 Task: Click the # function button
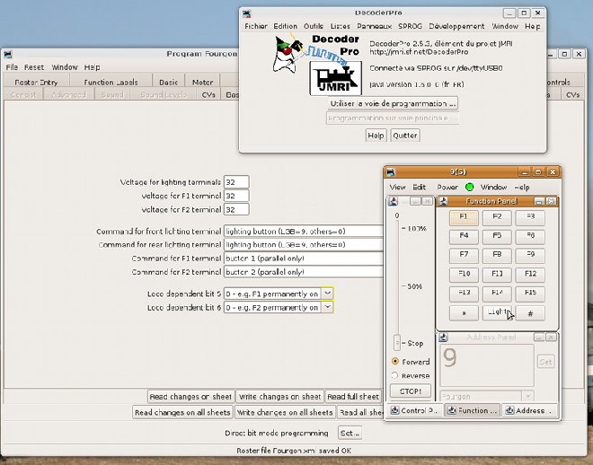[x=530, y=312]
